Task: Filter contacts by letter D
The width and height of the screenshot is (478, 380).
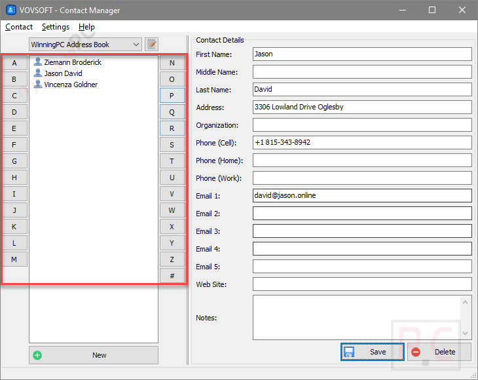Action: tap(14, 112)
